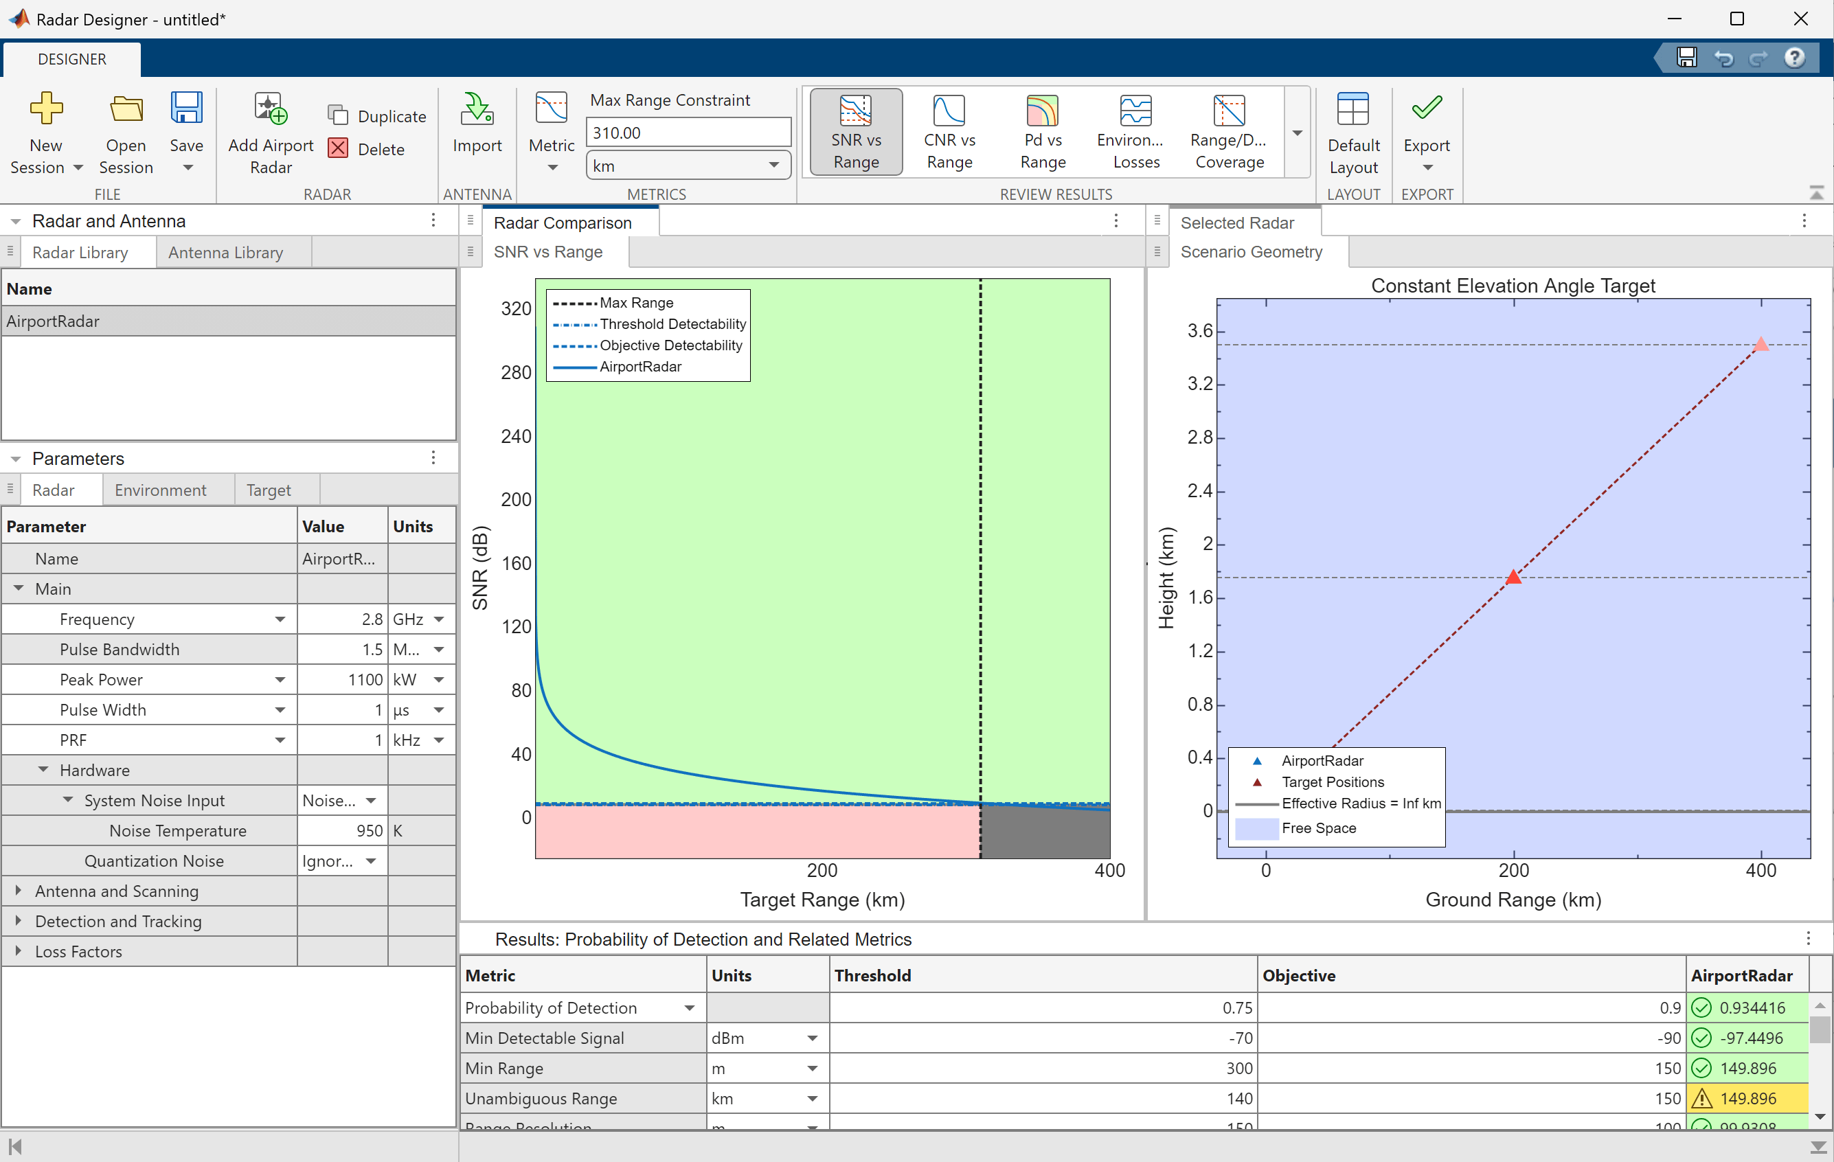The width and height of the screenshot is (1834, 1162).
Task: Click the Metric icon
Action: [x=552, y=109]
